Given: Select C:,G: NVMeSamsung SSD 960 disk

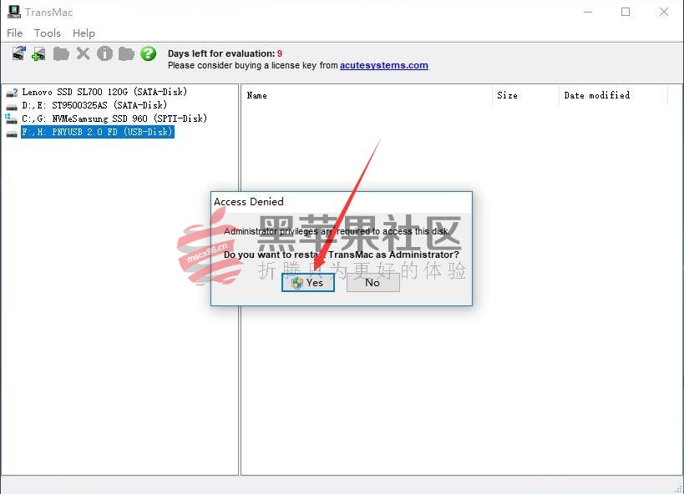Looking at the screenshot, I should pyautogui.click(x=114, y=118).
